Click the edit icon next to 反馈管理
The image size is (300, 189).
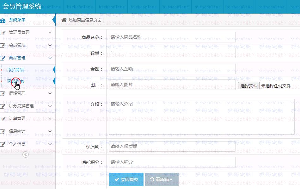coord(3,93)
